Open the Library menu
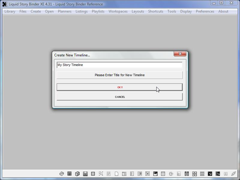The image size is (240, 180). [x=10, y=11]
